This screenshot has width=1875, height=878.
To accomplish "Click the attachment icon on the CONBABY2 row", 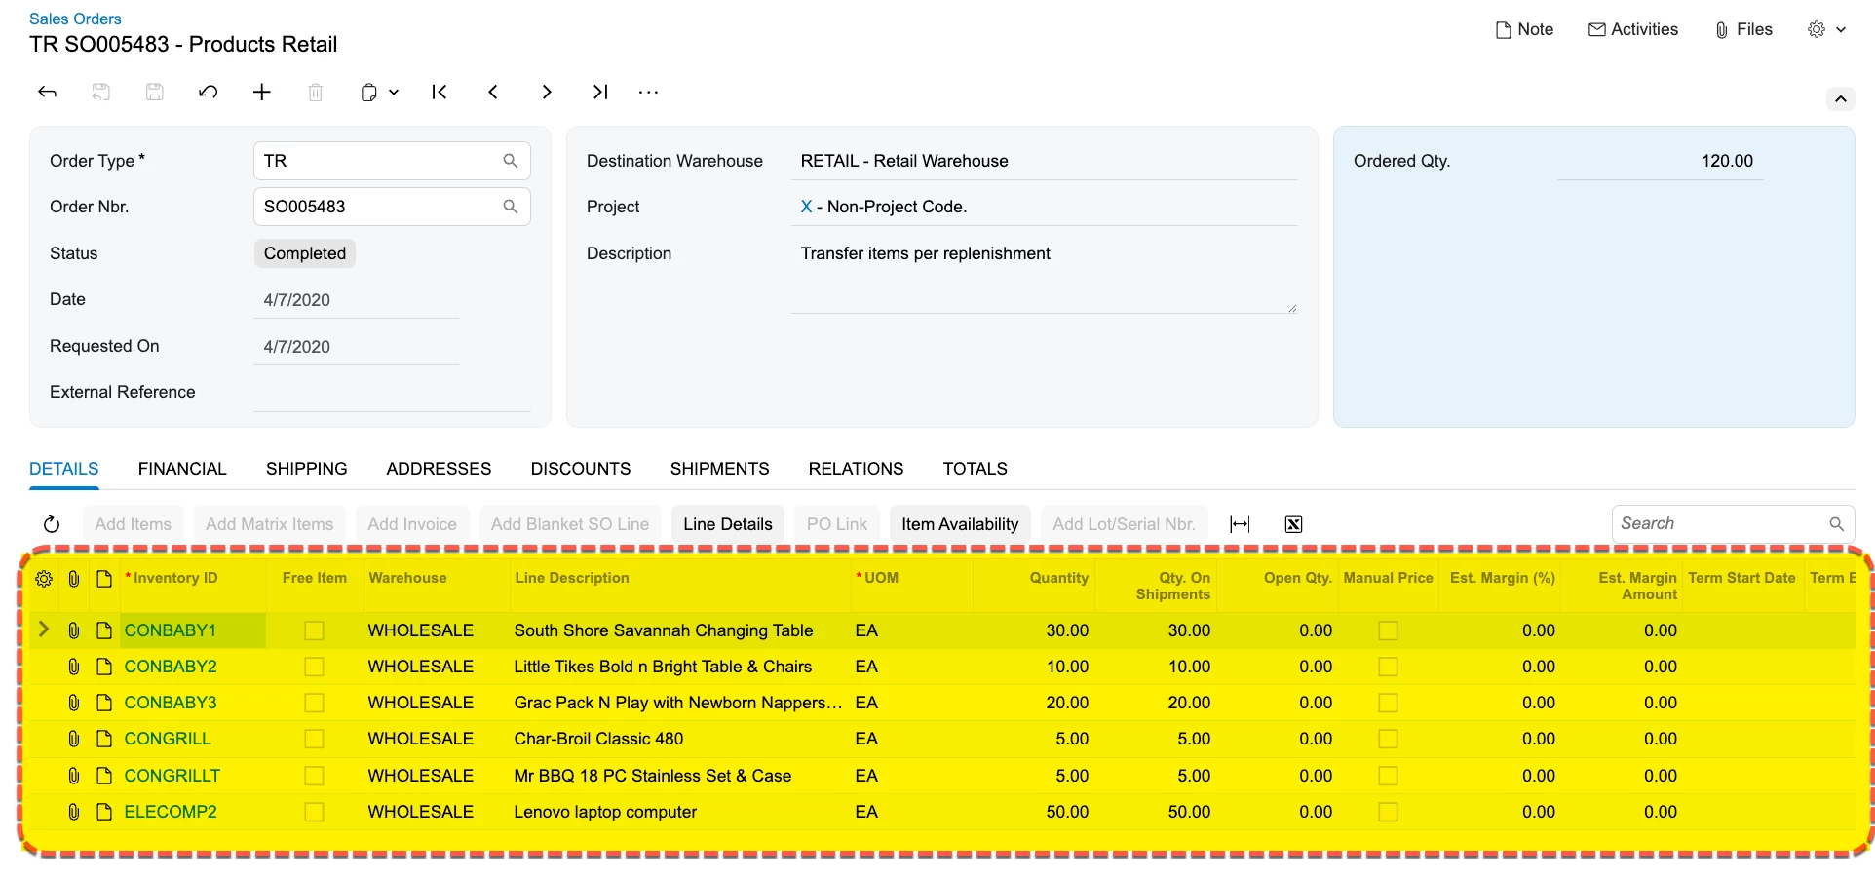I will coord(74,667).
